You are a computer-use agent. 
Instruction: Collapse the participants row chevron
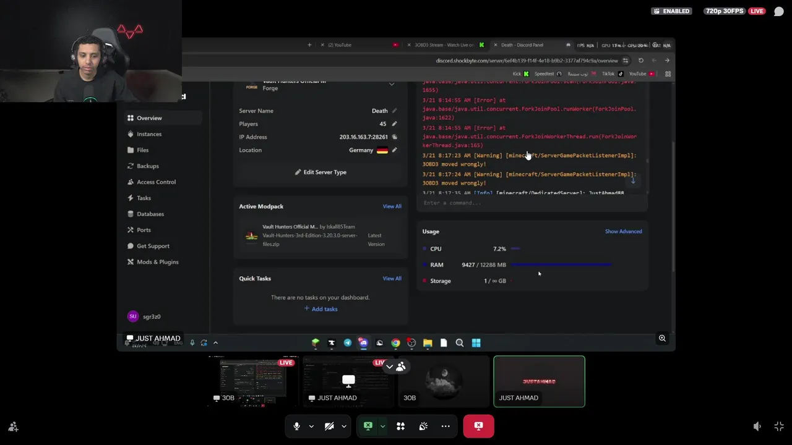coord(389,367)
